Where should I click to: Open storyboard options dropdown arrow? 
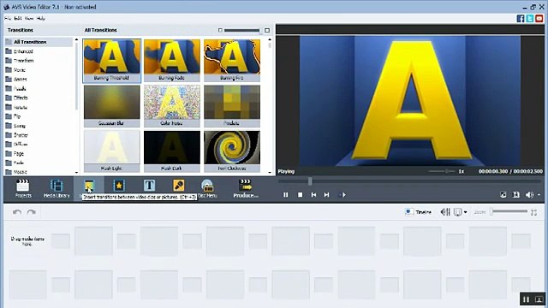(465, 212)
